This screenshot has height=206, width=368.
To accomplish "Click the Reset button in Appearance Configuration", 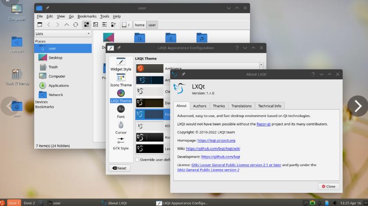I will (x=119, y=168).
